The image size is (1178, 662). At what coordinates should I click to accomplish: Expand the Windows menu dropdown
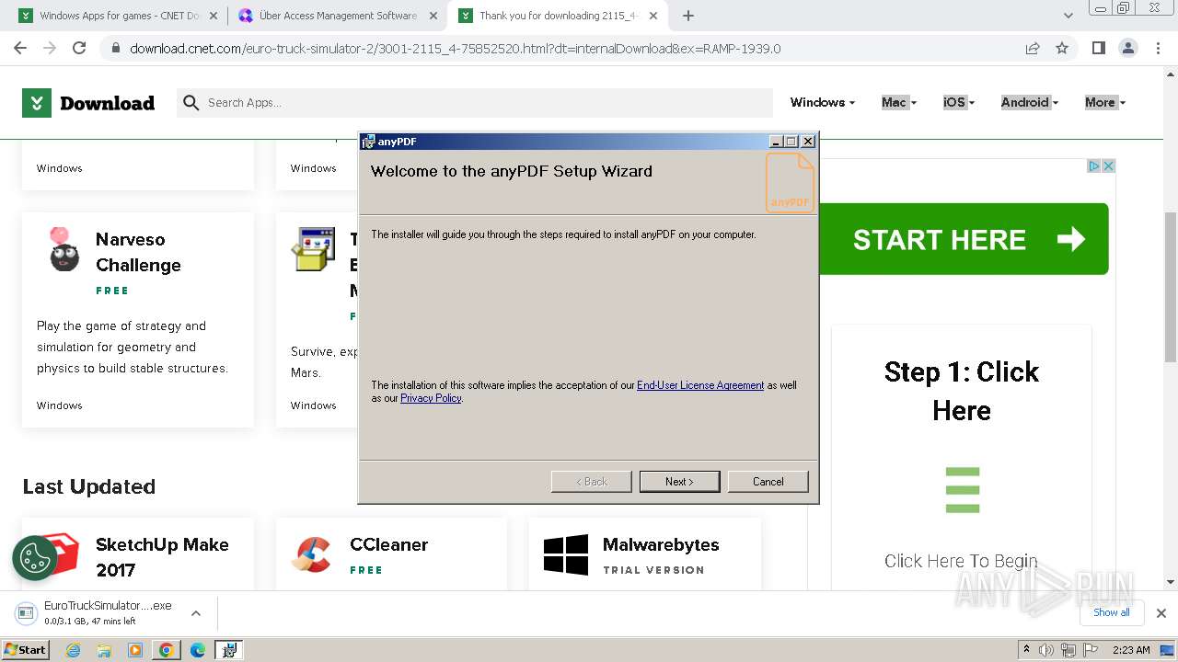click(x=823, y=103)
